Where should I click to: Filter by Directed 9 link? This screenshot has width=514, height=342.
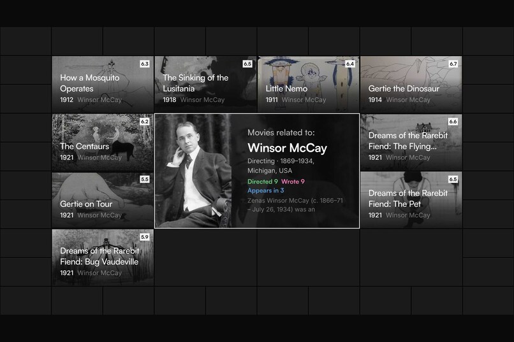click(263, 182)
